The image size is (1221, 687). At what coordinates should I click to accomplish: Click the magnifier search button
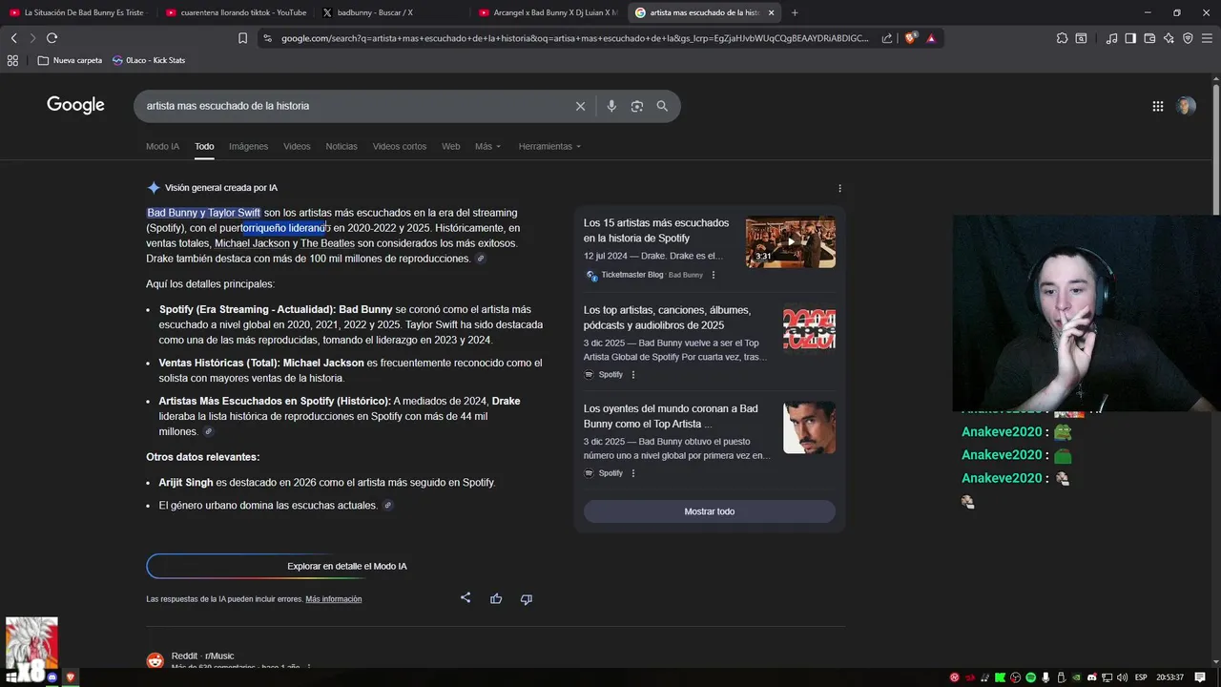662,106
